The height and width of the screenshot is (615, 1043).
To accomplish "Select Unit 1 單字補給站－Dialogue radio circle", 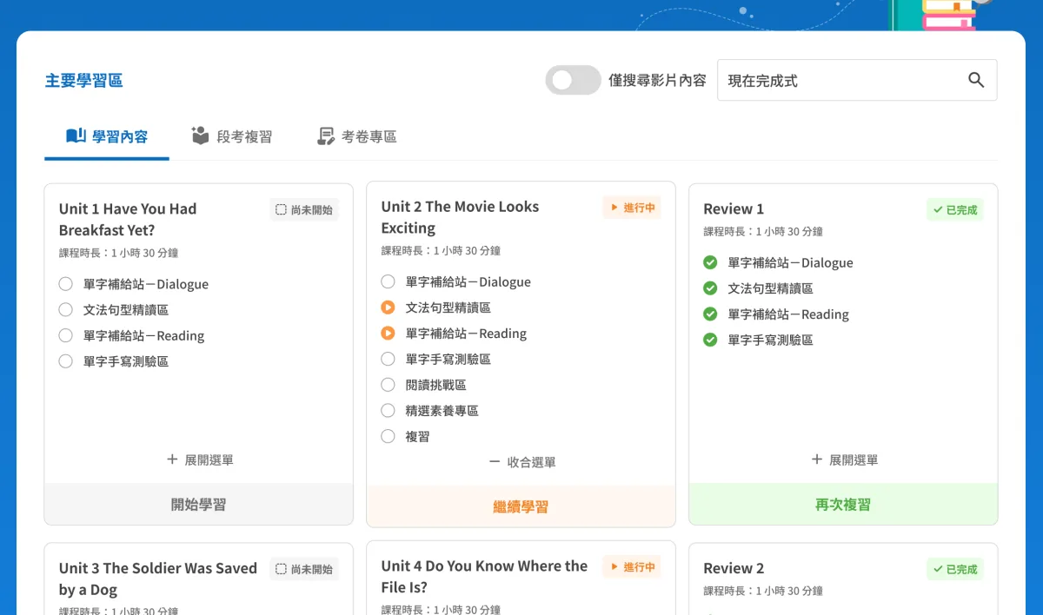I will [65, 284].
